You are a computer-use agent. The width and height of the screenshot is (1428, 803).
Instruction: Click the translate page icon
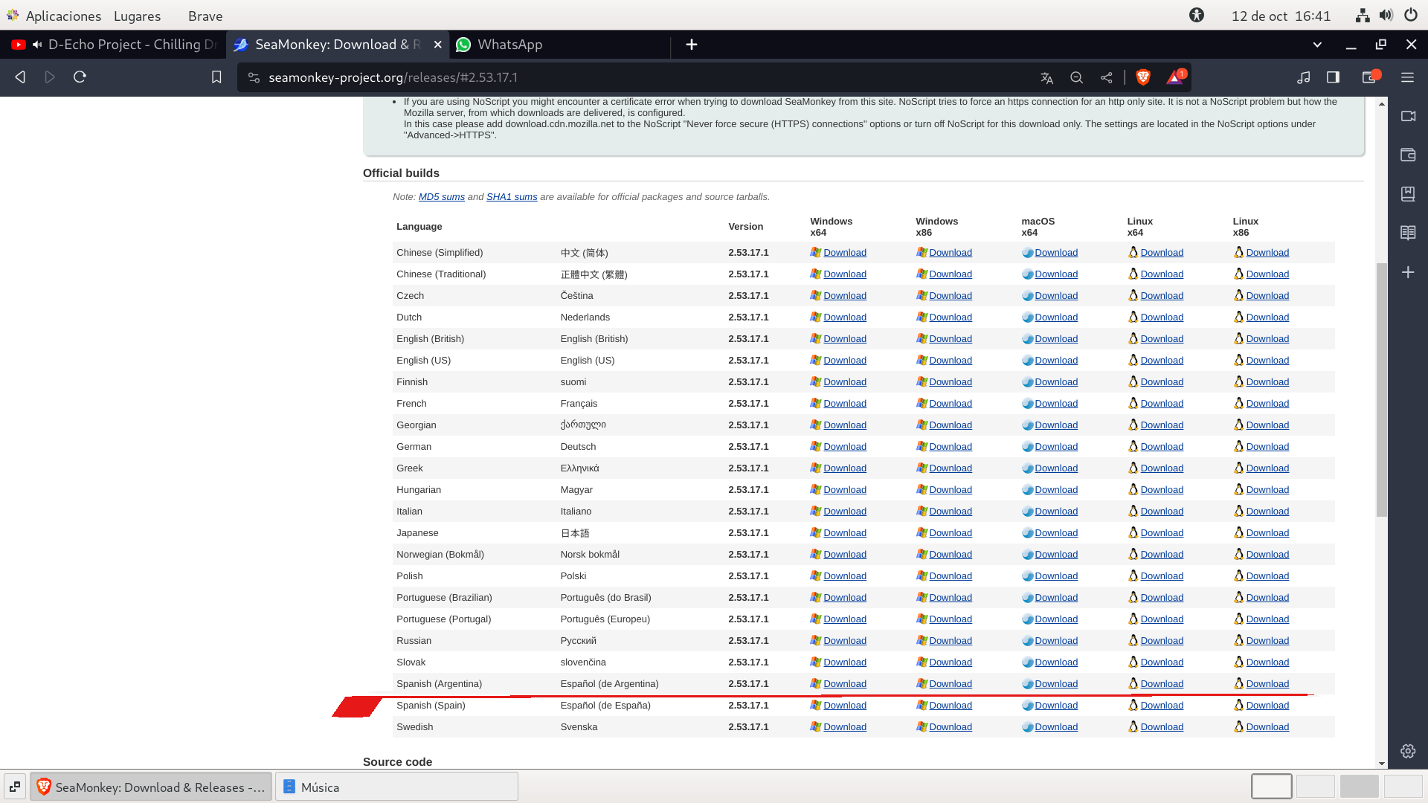(1046, 77)
